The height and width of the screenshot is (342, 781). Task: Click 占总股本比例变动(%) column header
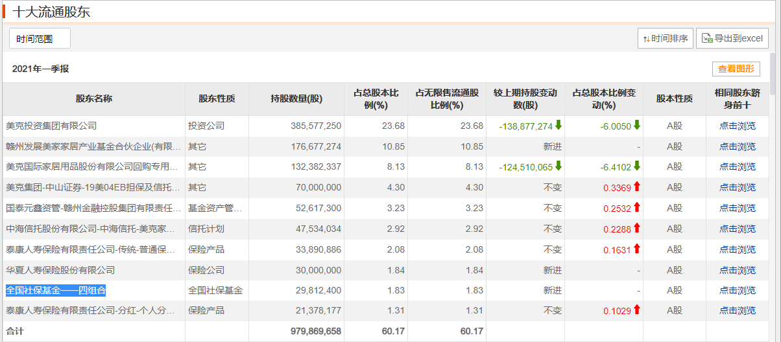click(604, 99)
